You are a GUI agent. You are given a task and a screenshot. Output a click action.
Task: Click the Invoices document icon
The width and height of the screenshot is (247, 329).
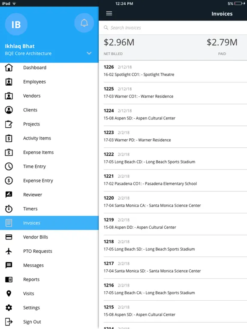tap(9, 223)
